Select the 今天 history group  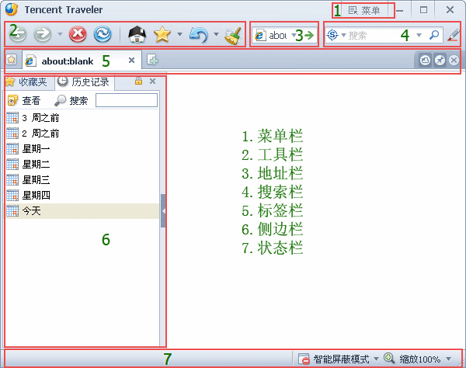pyautogui.click(x=82, y=211)
